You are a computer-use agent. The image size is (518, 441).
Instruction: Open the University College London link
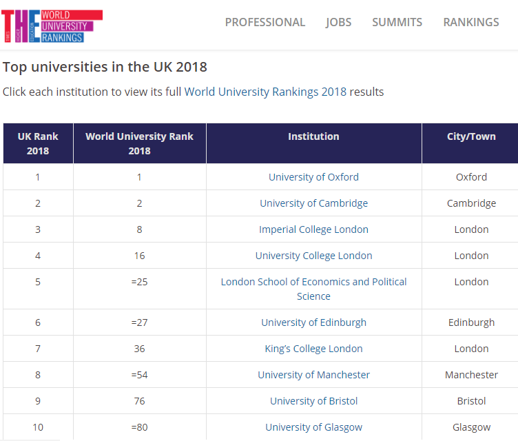pos(313,255)
